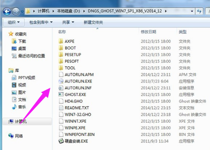Open the 组织 dropdown menu
The height and width of the screenshot is (150, 210).
coord(14,22)
